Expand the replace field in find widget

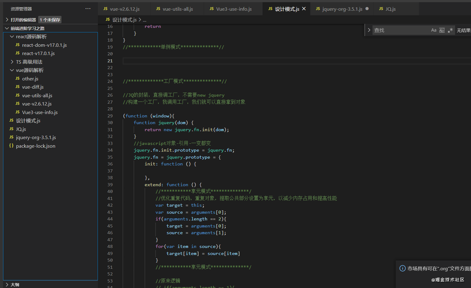click(369, 30)
